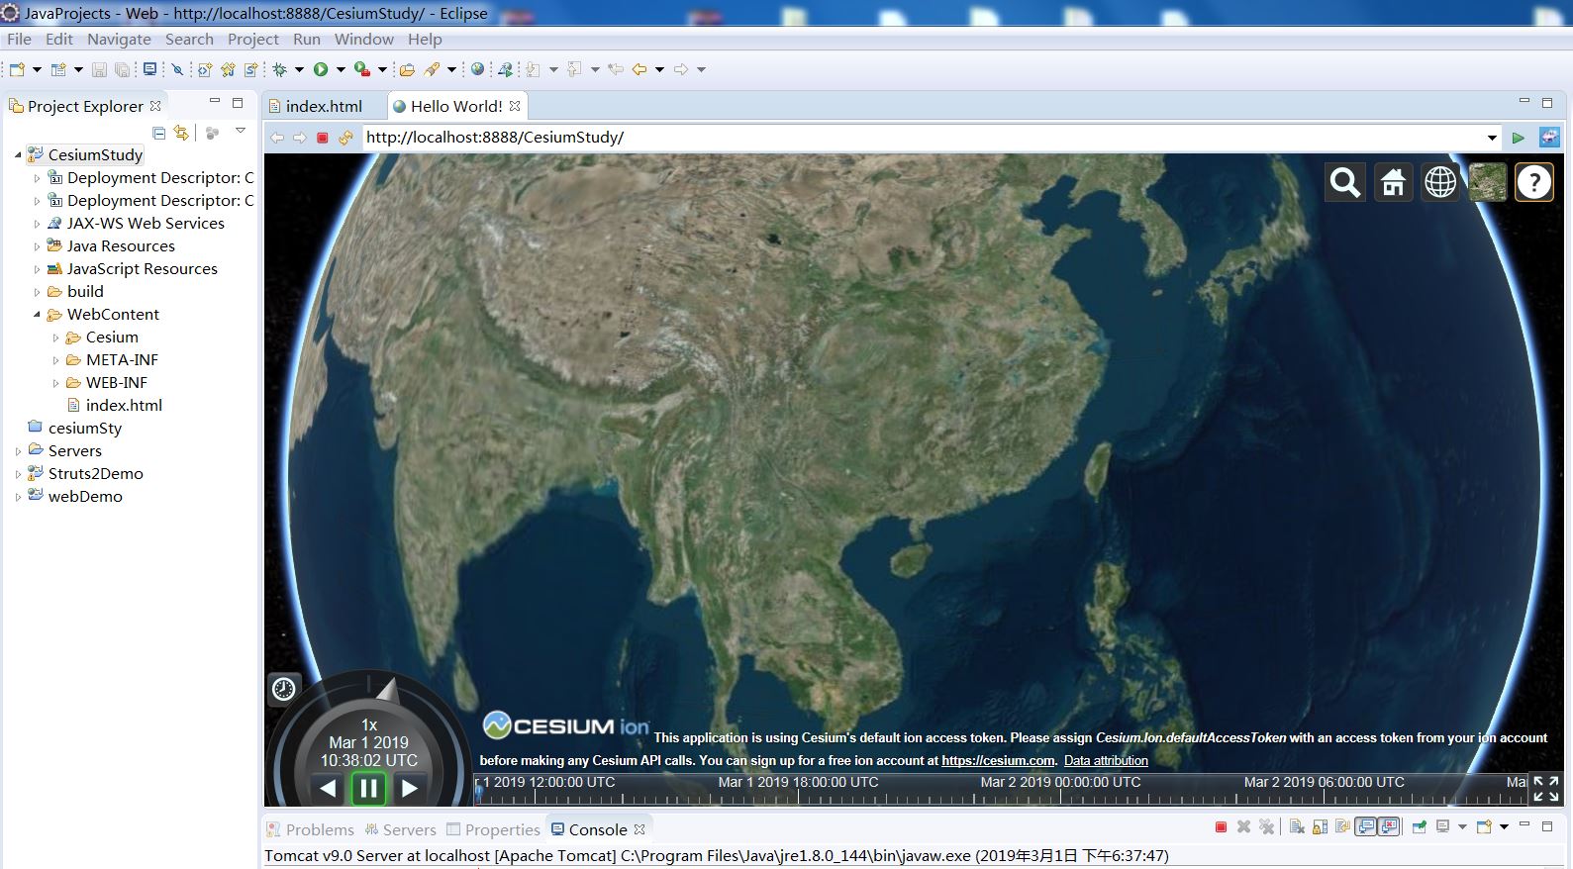Click the green Go arrow beside URL
The width and height of the screenshot is (1573, 869).
click(x=1519, y=138)
